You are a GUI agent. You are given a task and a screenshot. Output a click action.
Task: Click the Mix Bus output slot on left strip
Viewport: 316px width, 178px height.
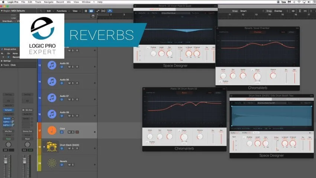(x=8, y=131)
